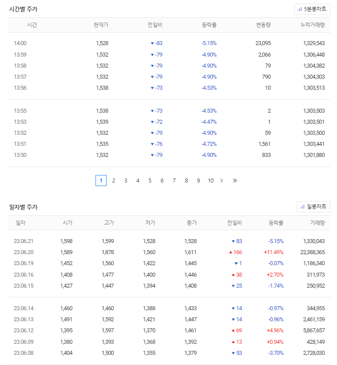Image resolution: width=337 pixels, height=365 pixels.
Task: Click the 13:59 time cell
Action: pyautogui.click(x=20, y=55)
